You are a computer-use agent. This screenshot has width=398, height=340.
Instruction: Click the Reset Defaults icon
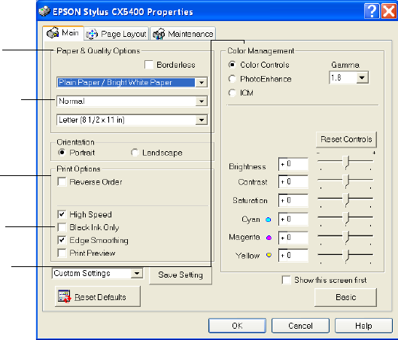click(65, 296)
